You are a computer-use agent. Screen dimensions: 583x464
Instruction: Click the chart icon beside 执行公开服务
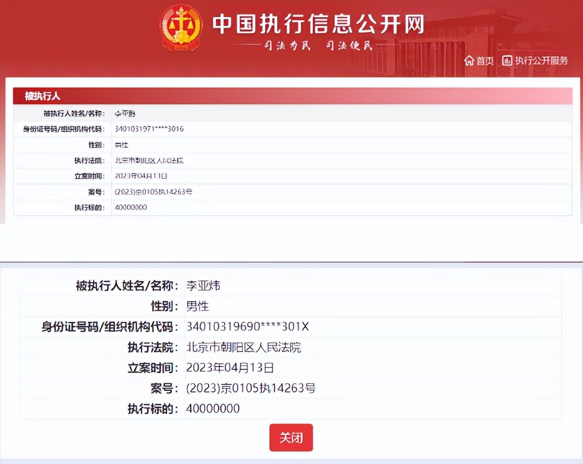tap(507, 61)
